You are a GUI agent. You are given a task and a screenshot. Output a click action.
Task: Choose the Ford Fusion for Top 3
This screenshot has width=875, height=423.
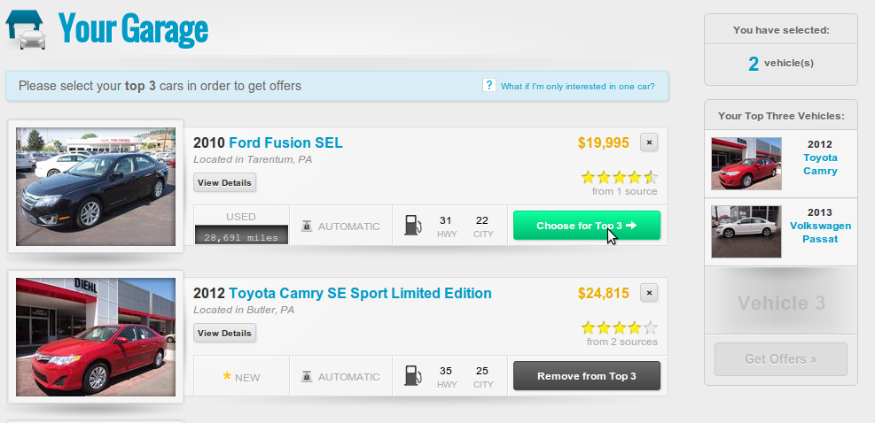click(x=586, y=226)
